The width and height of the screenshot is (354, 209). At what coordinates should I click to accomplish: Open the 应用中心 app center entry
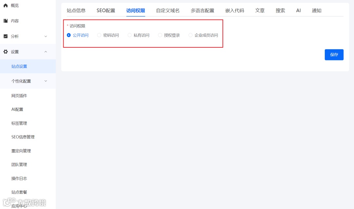pyautogui.click(x=20, y=206)
